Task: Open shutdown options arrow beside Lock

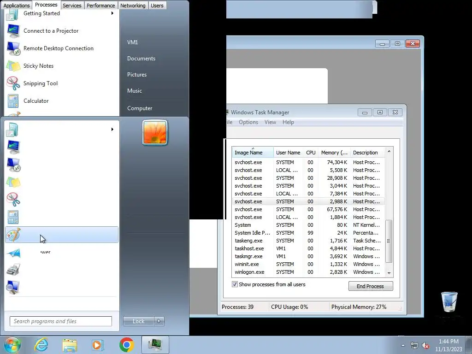Action: click(x=159, y=321)
